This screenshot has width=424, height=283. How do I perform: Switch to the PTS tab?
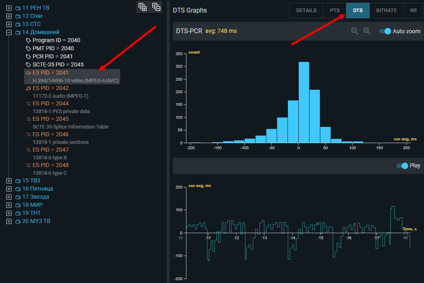[x=335, y=11]
